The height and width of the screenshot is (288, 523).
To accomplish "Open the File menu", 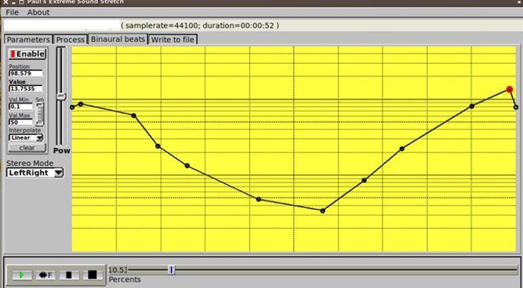I will click(x=12, y=12).
